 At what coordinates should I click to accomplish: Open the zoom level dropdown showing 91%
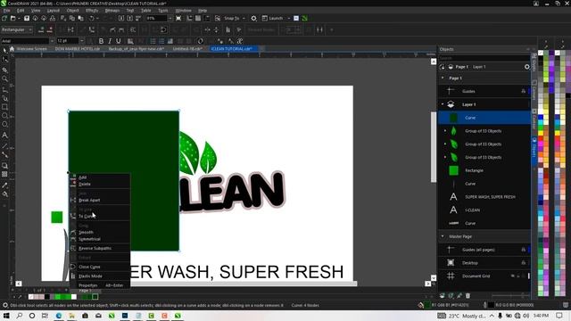[x=170, y=18]
